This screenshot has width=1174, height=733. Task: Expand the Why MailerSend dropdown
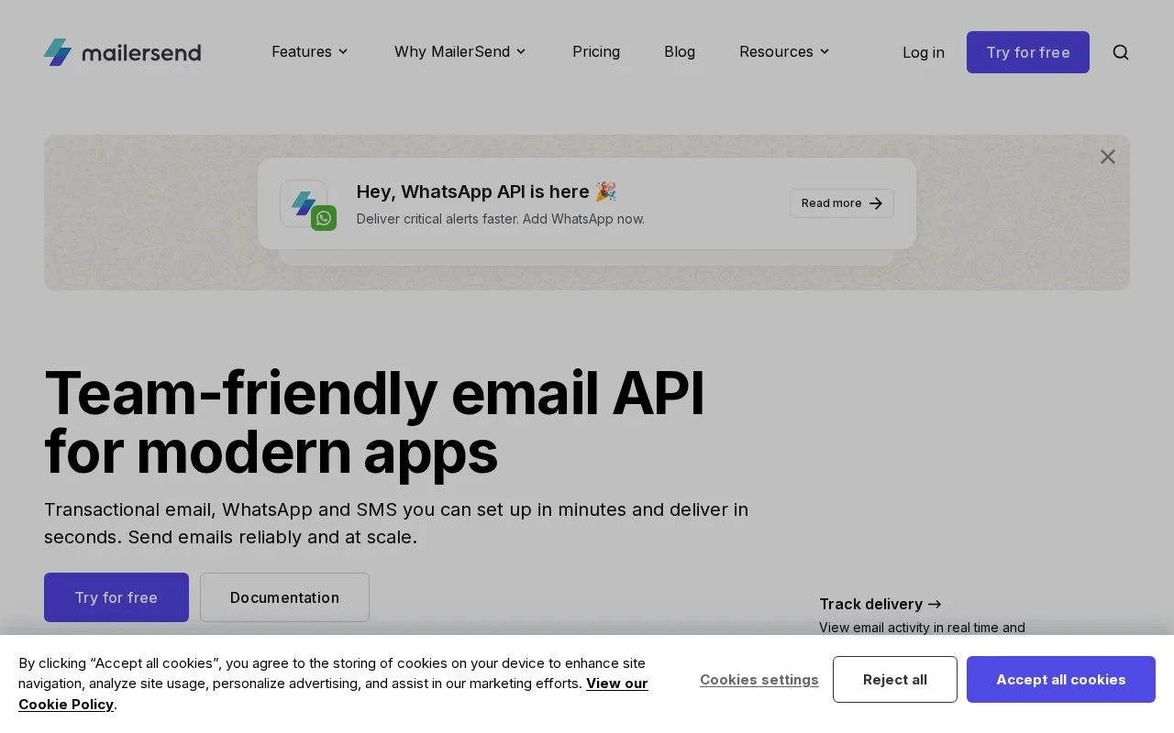tap(460, 51)
